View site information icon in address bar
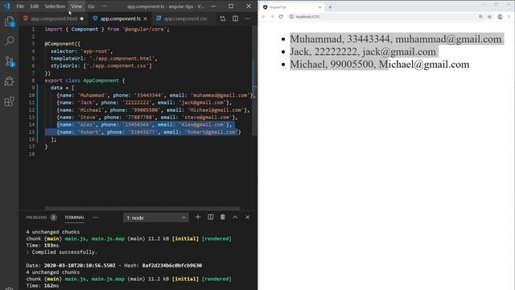This screenshot has height=290, width=515. (291, 16)
